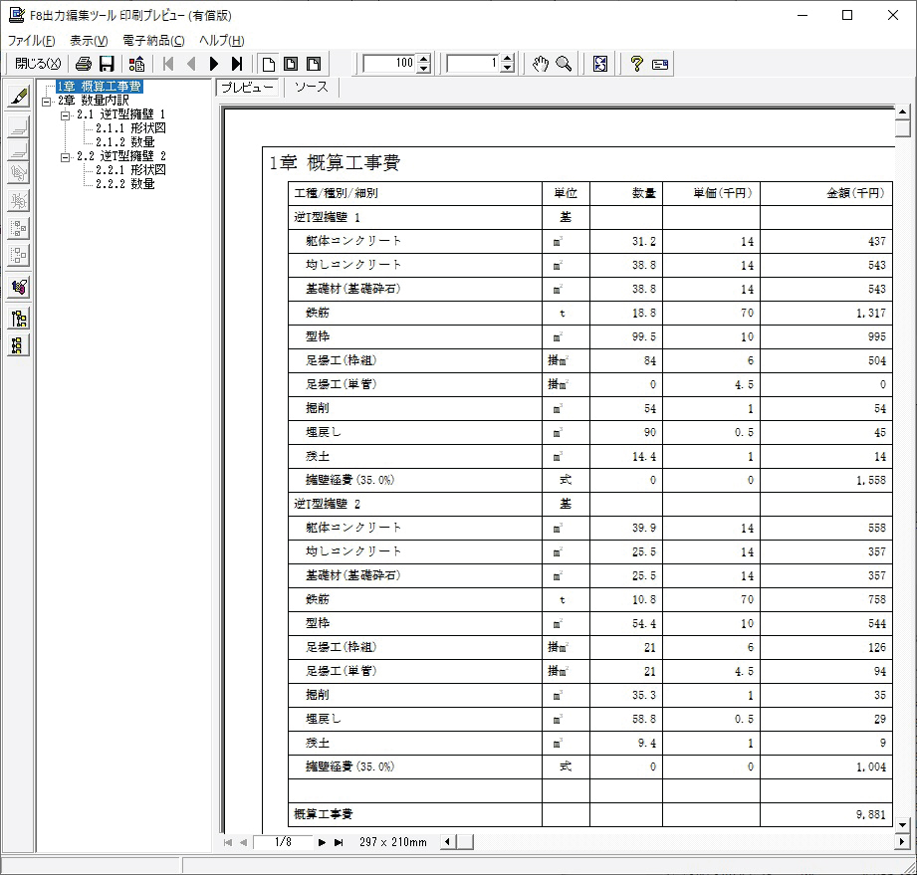Click the bottom yellow stacked tree sidebar icon
Image resolution: width=917 pixels, height=875 pixels.
pyautogui.click(x=19, y=345)
